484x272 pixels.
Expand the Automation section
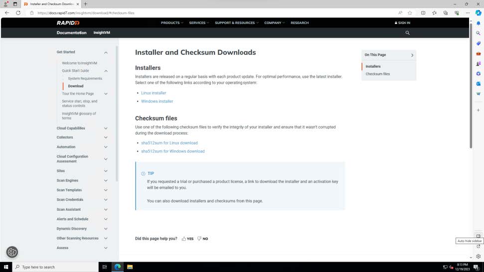(x=106, y=147)
